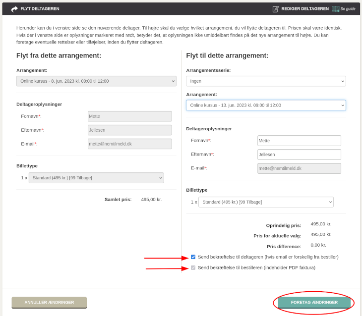Toggle Send bekræftelse til bestilleren checkbox

pyautogui.click(x=193, y=267)
